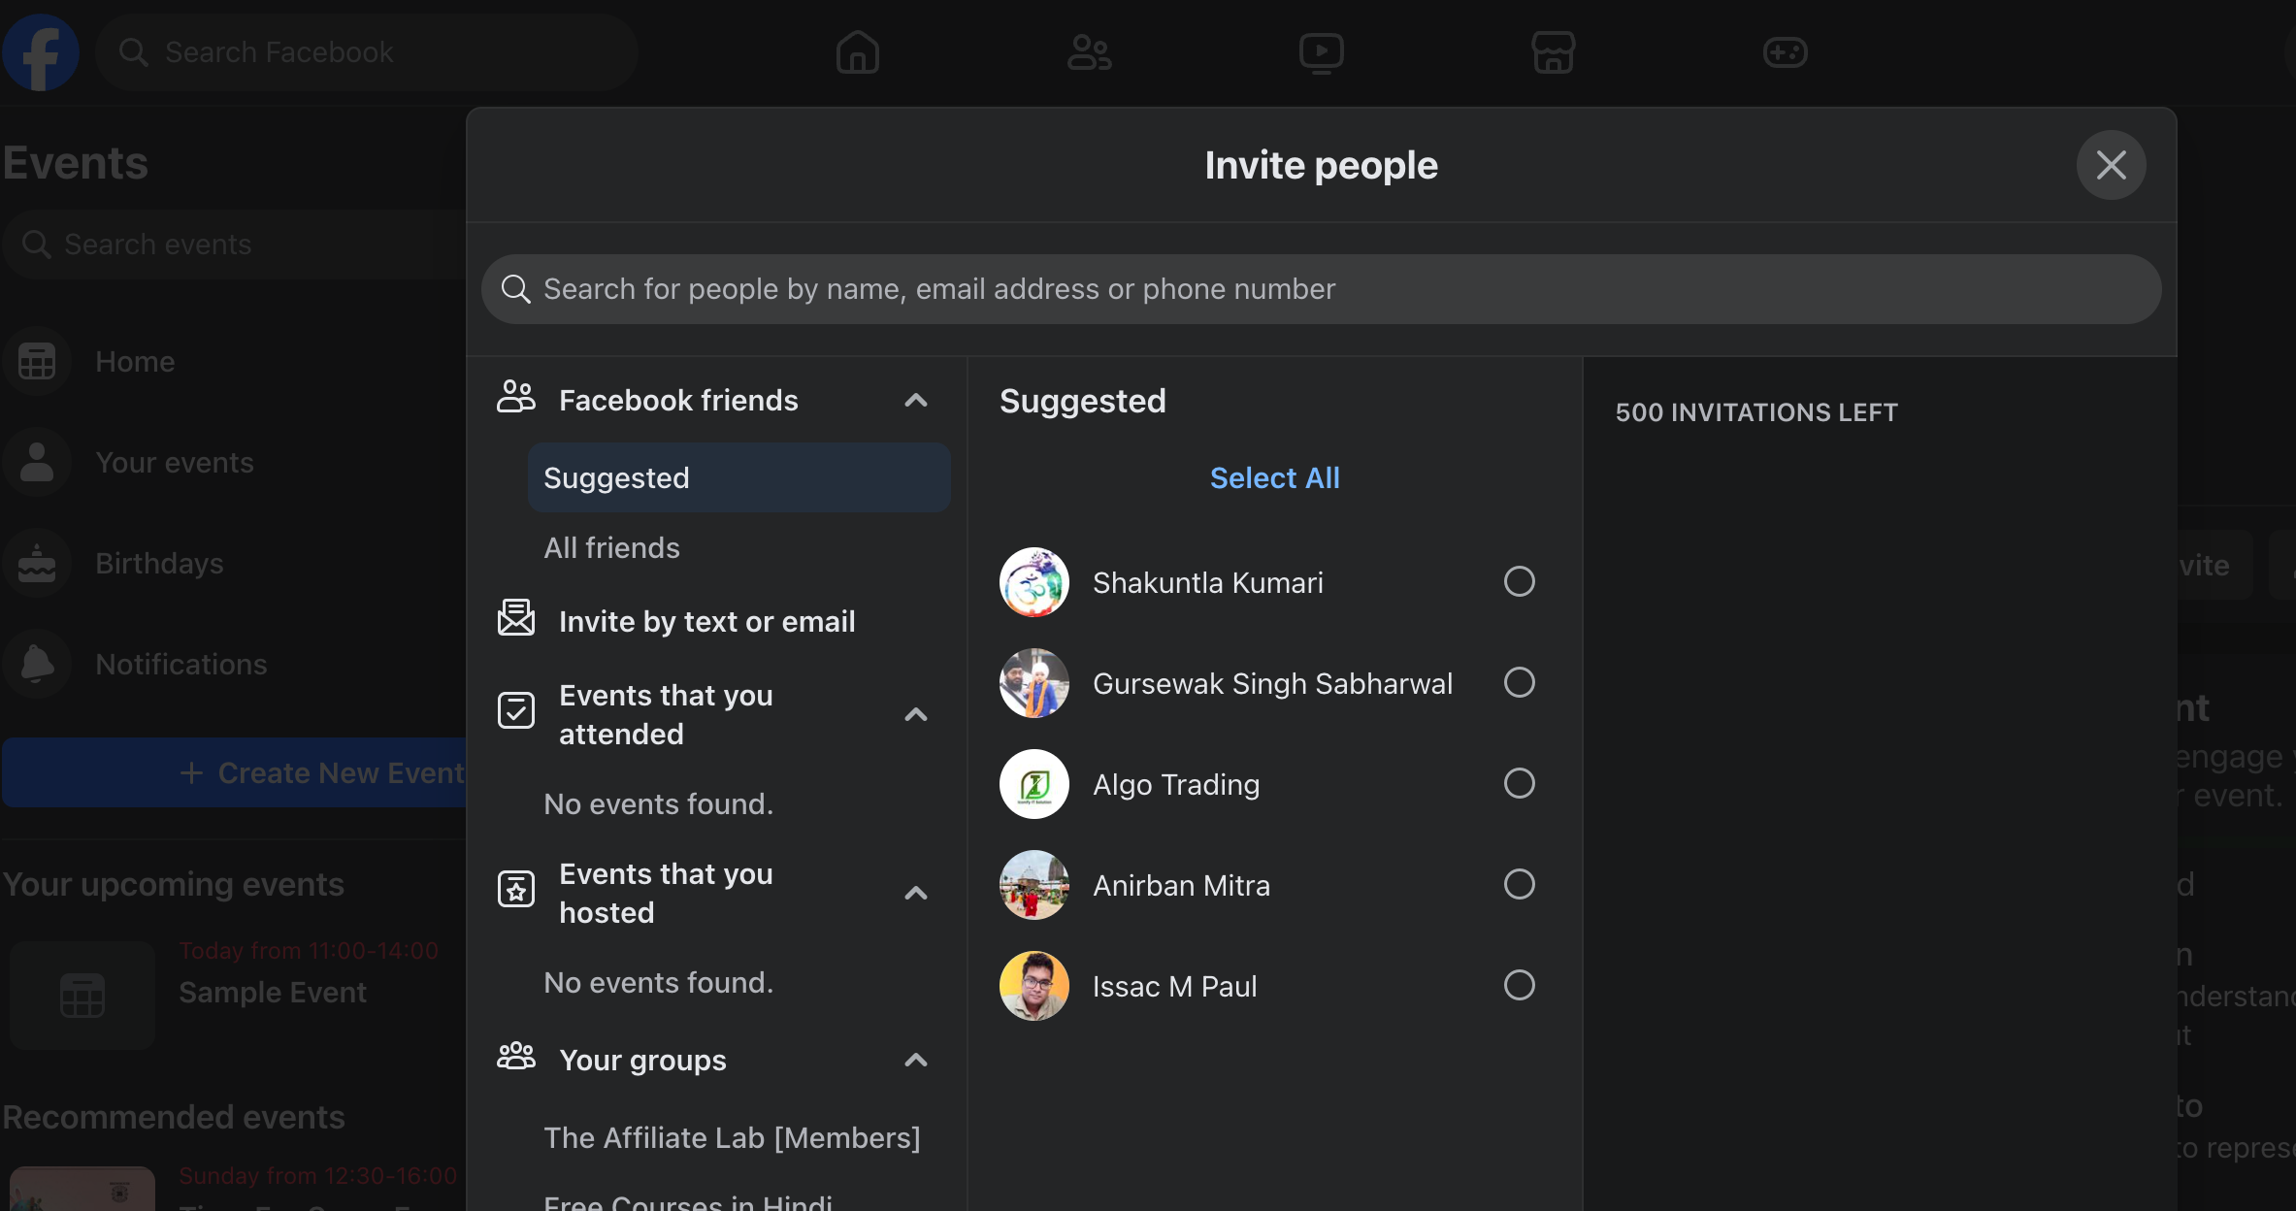Click the Invite by text or email envelope icon
The image size is (2296, 1211).
[516, 618]
